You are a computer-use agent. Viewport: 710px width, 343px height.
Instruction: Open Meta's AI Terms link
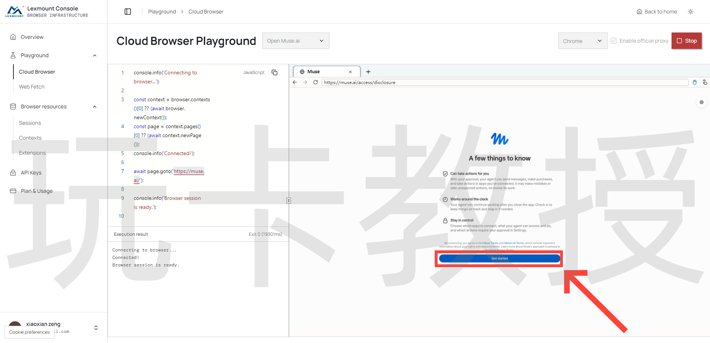(514, 243)
